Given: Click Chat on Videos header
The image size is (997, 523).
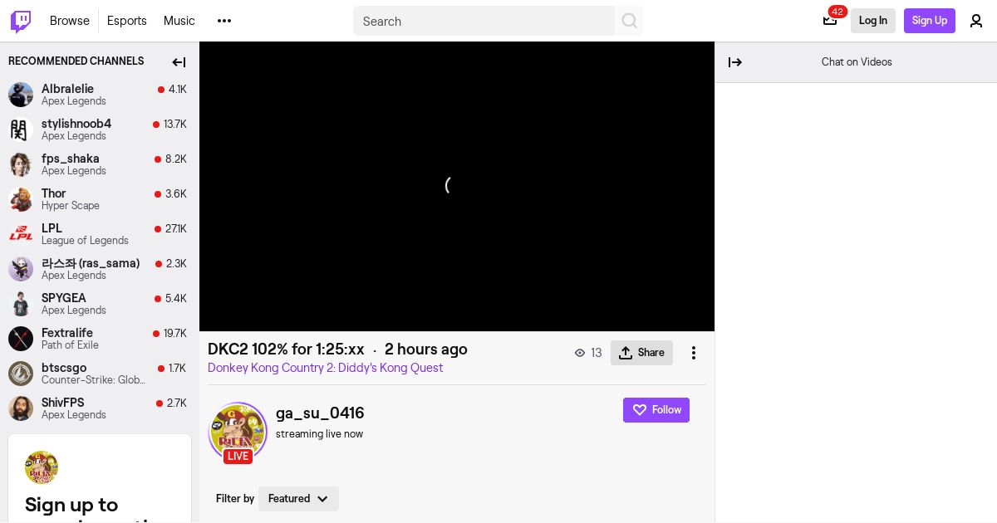Looking at the screenshot, I should tap(857, 62).
